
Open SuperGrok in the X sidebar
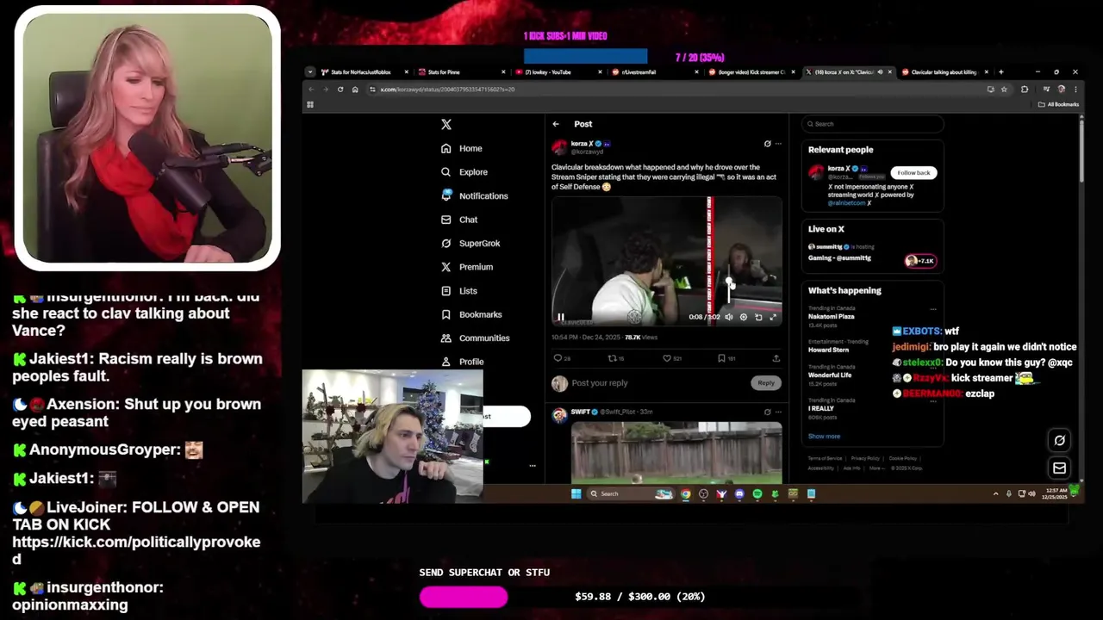pos(470,243)
